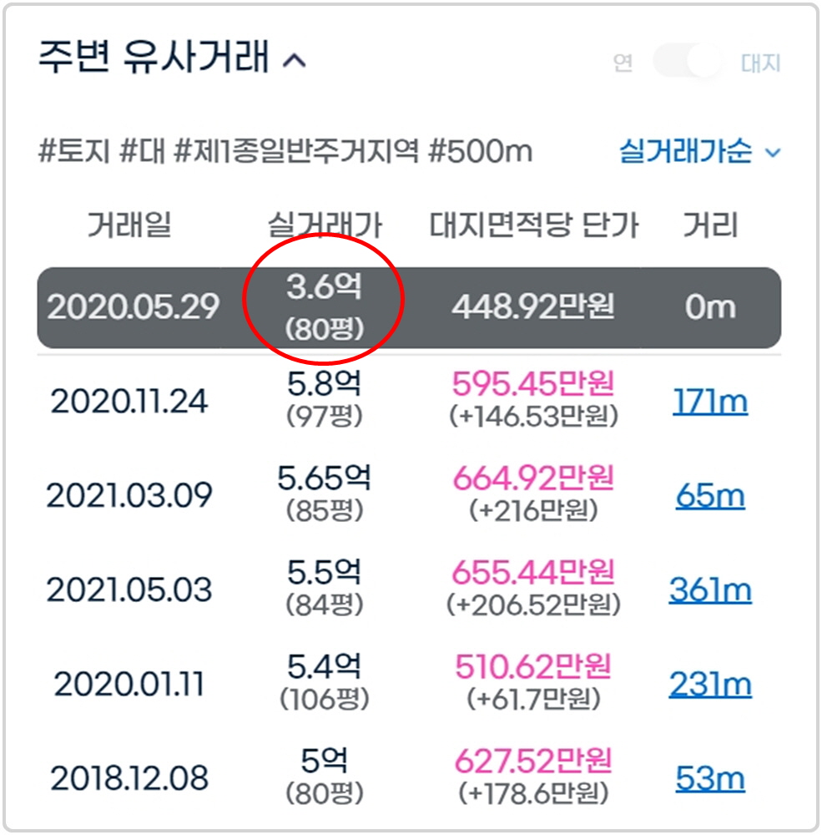Open the 171m distance link
This screenshot has width=822, height=835.
coord(710,402)
